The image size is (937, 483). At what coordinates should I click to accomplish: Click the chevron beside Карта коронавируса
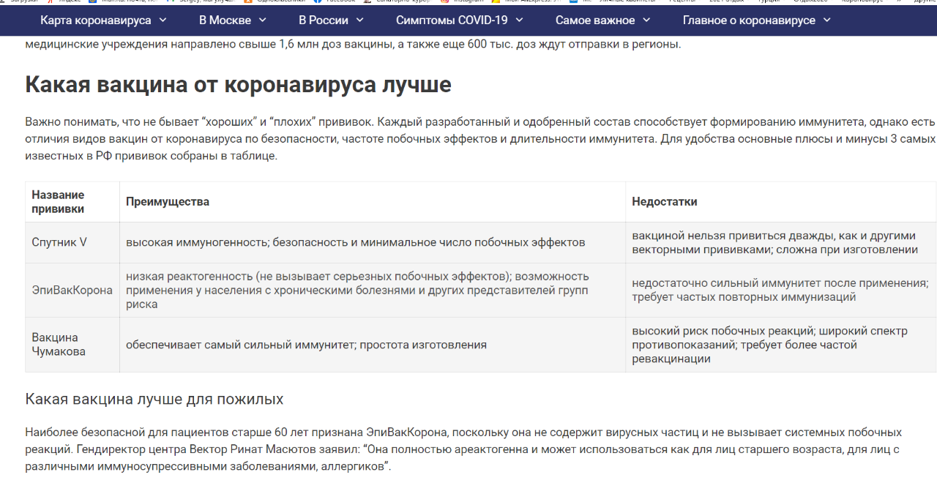tap(163, 20)
